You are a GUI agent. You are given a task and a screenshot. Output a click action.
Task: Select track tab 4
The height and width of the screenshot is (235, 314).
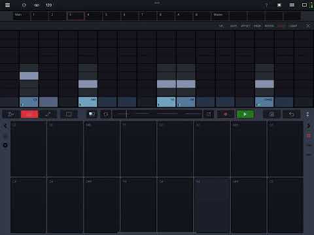click(x=94, y=16)
